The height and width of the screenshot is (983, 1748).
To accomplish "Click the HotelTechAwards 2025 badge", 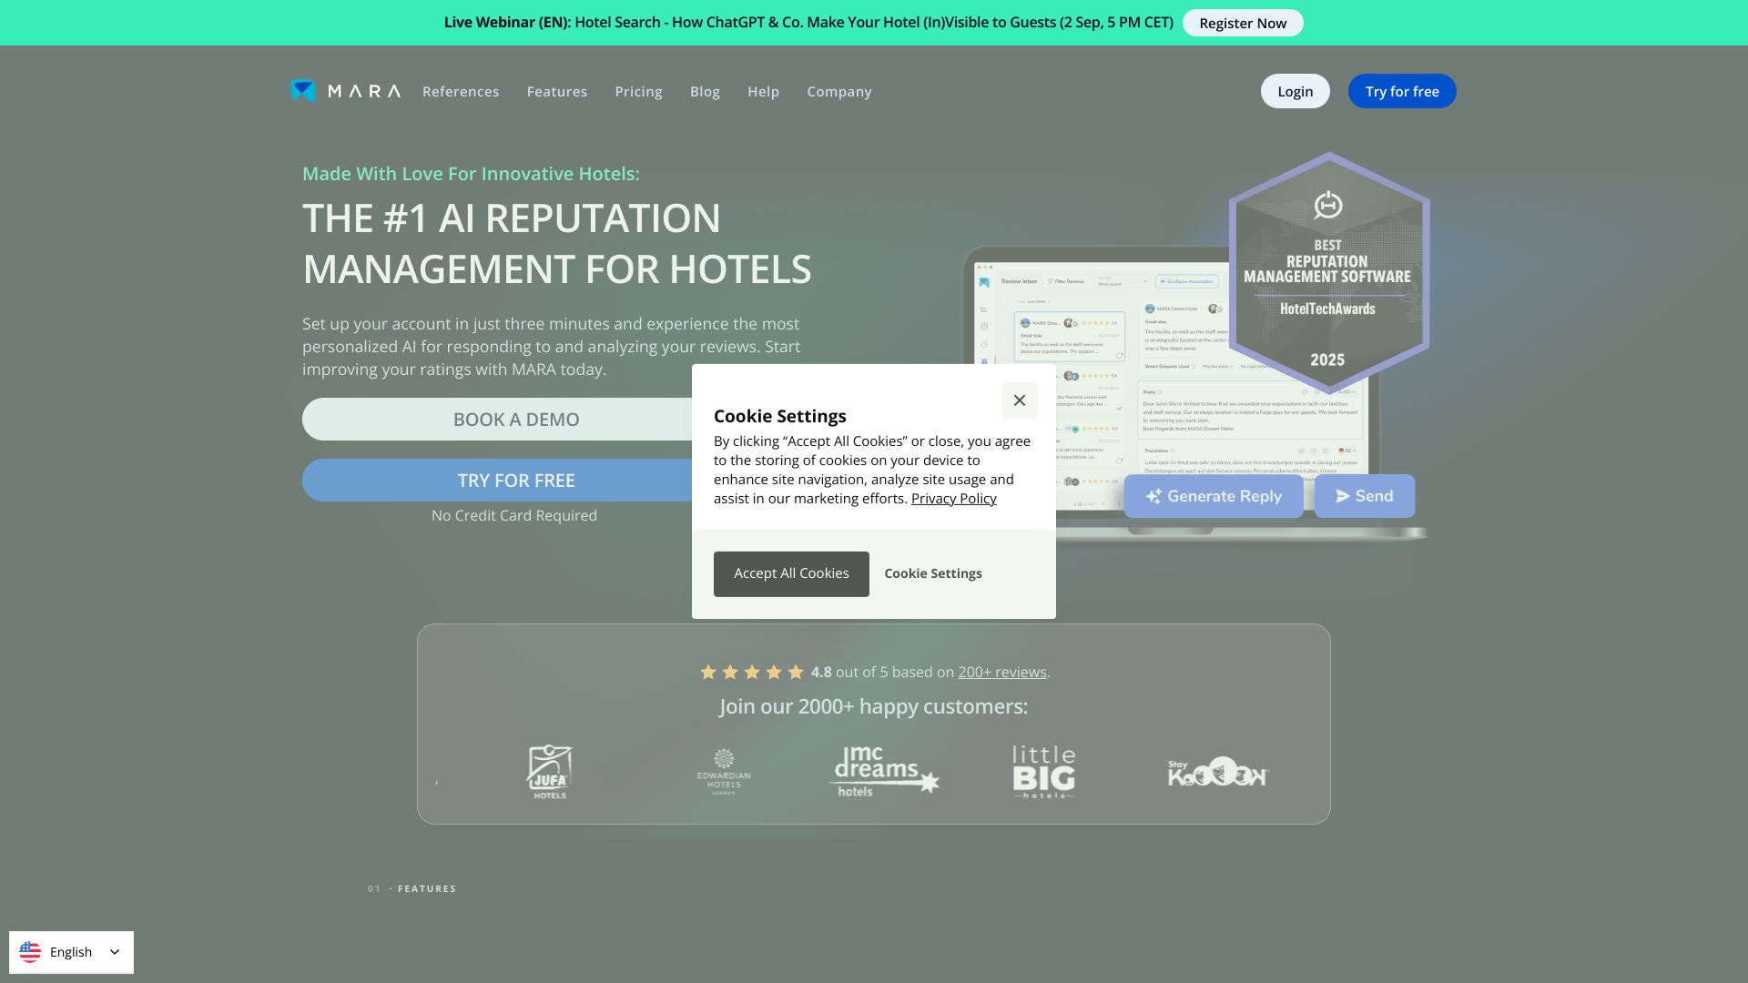I will (x=1328, y=273).
